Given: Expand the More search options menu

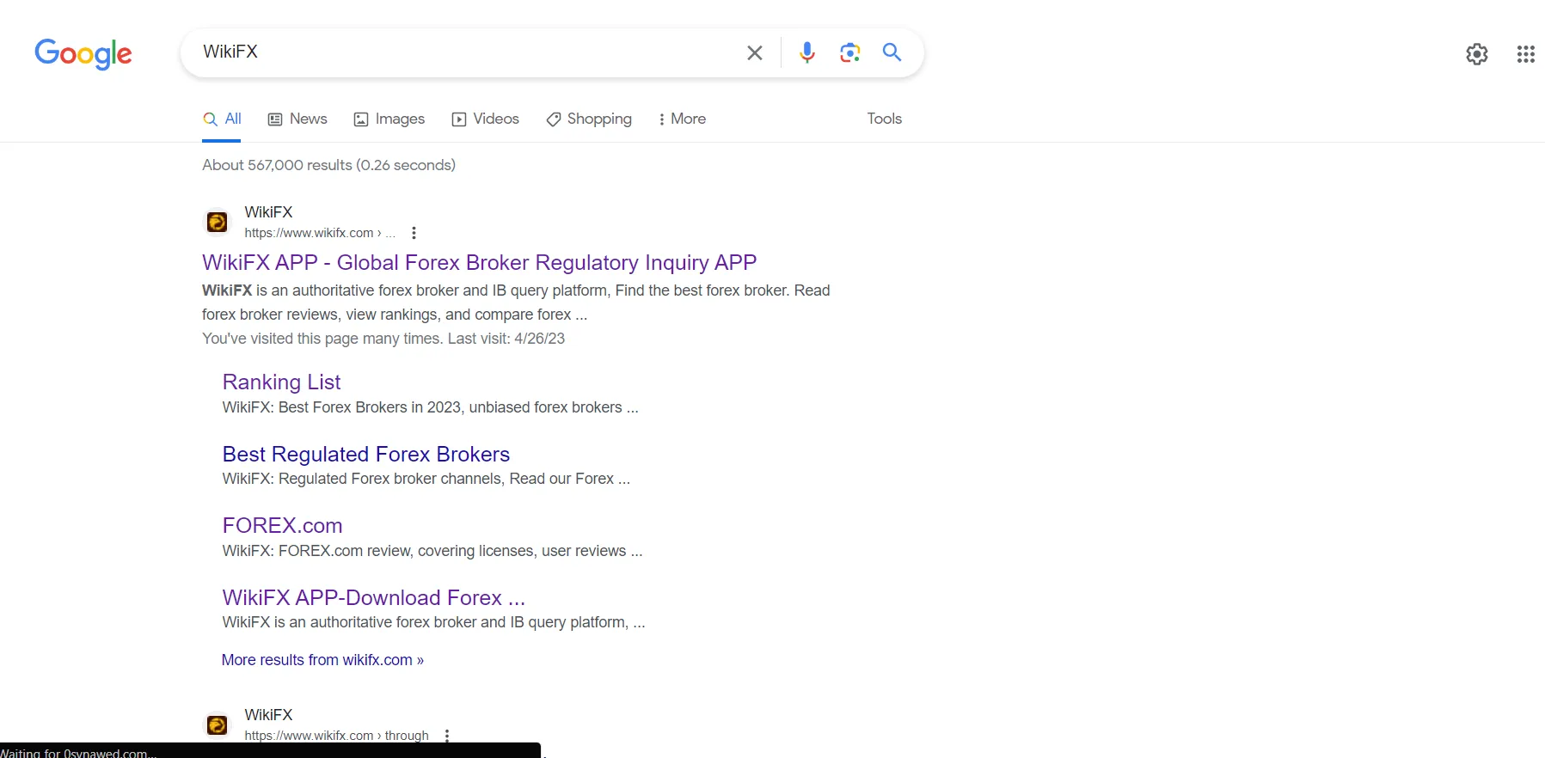Looking at the screenshot, I should pyautogui.click(x=682, y=119).
